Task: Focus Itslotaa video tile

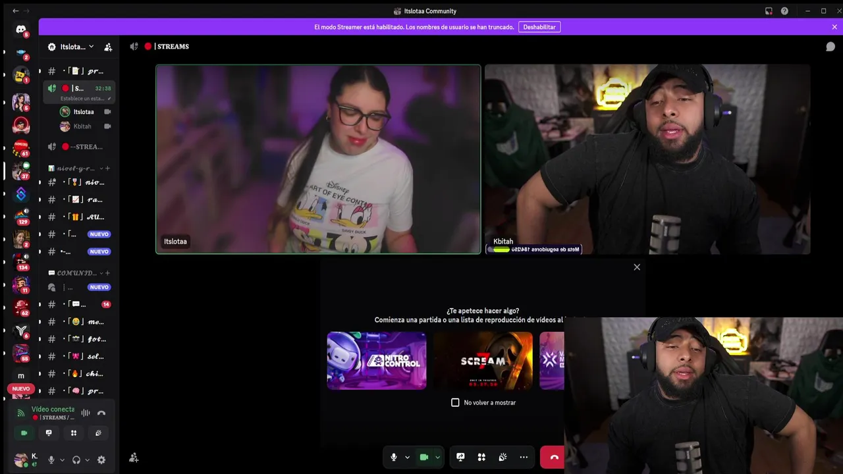Action: (318, 159)
